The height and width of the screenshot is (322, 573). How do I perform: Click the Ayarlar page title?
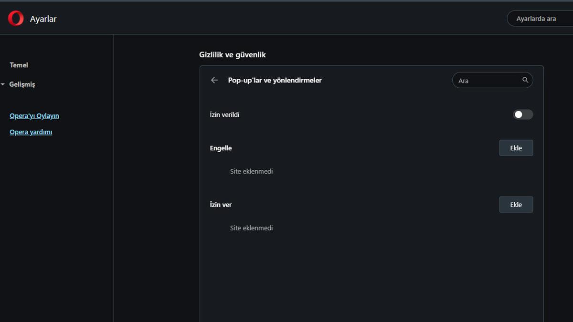[x=43, y=19]
